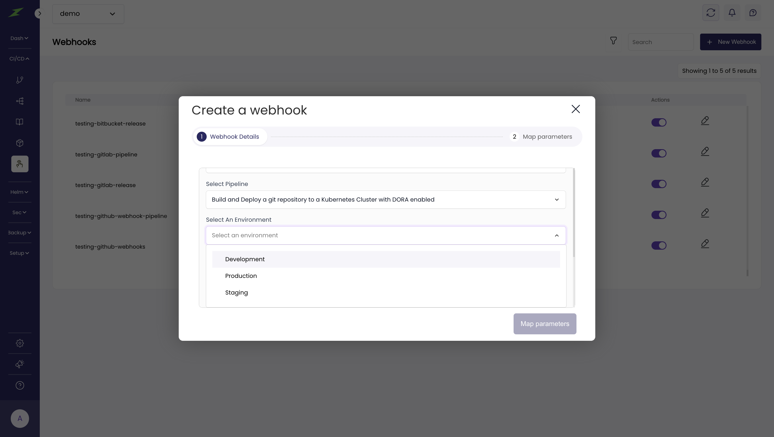Image resolution: width=774 pixels, height=437 pixels.
Task: Click the book catalog icon in sidebar
Action: 20,122
